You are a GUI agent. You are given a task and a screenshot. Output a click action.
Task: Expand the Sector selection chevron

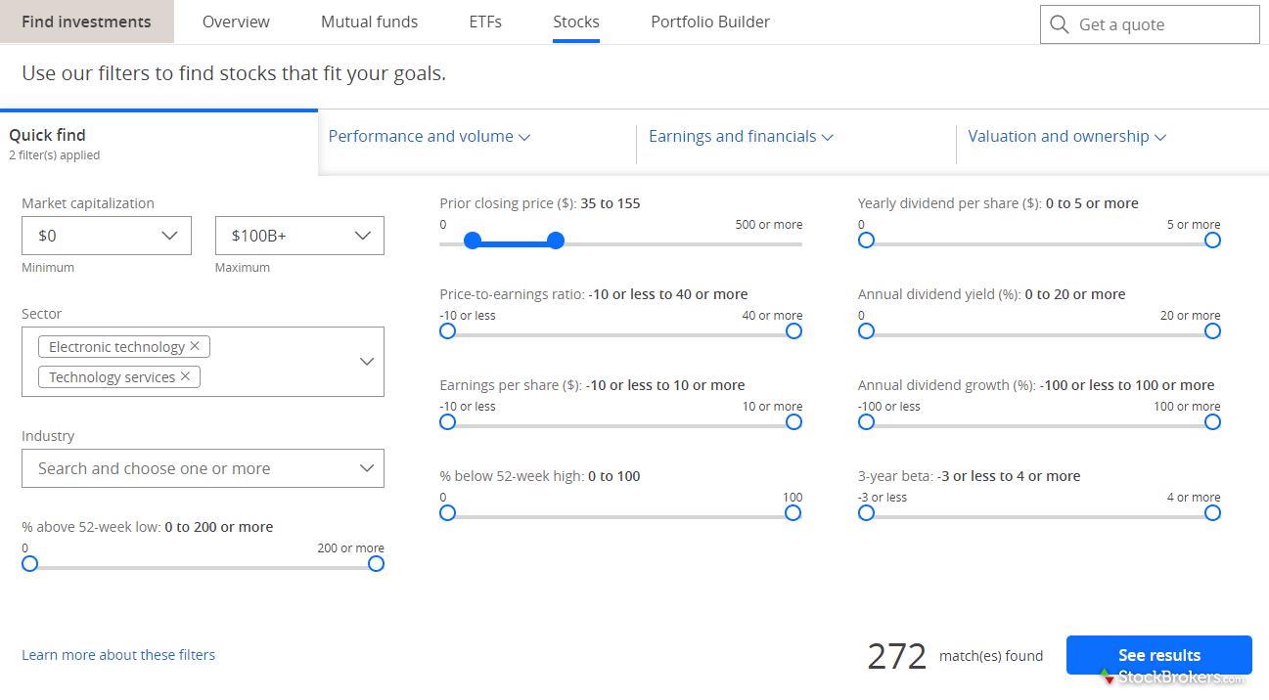[367, 362]
